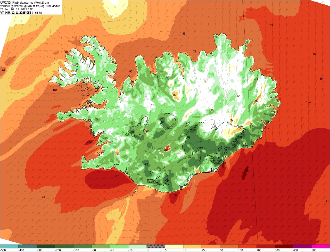Select the value -57 on the map
Image resolution: width=330 pixels, height=252 pixels.
(x=158, y=77)
